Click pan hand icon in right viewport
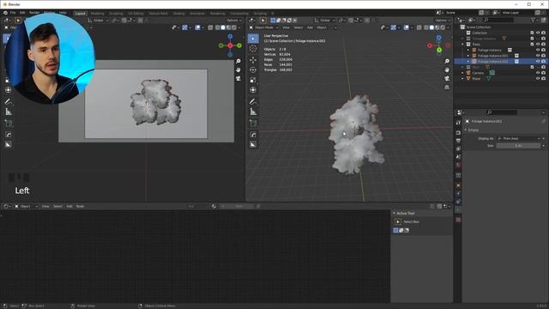549x309 pixels. coord(447,70)
